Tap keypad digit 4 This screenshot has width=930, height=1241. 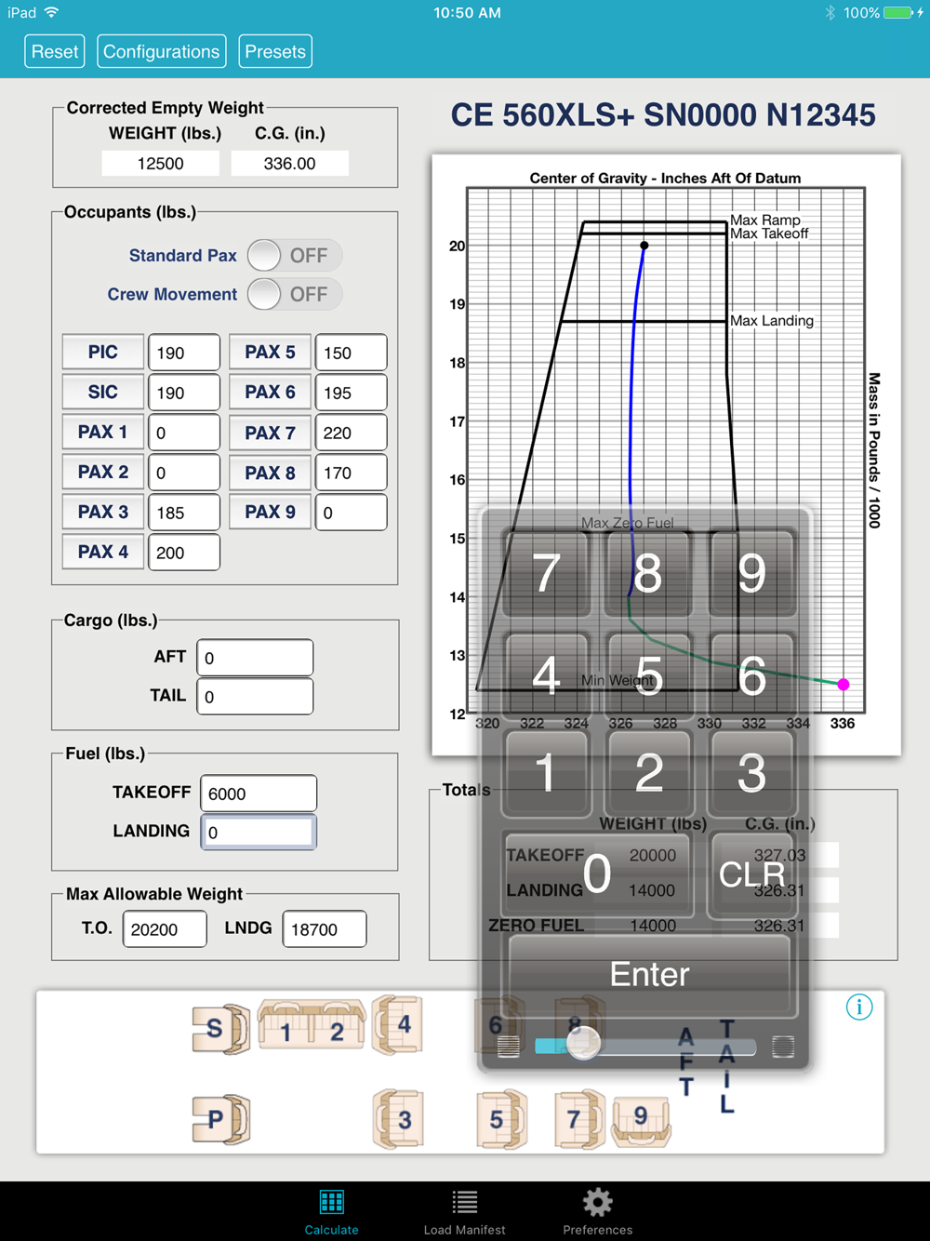click(547, 675)
